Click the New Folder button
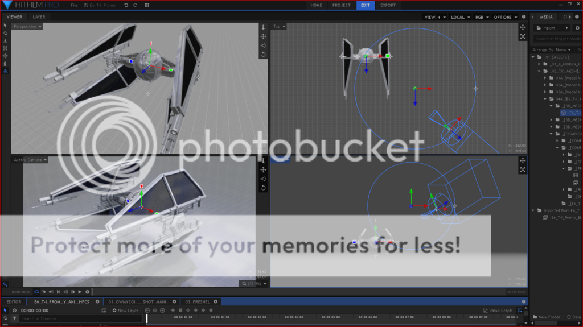Screen dimensions: 583x327 pyautogui.click(x=547, y=317)
